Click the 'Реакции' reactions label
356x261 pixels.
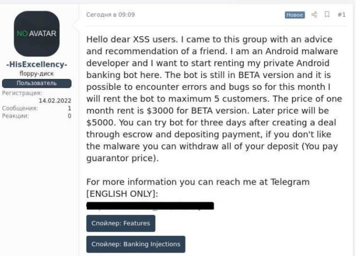(13, 116)
